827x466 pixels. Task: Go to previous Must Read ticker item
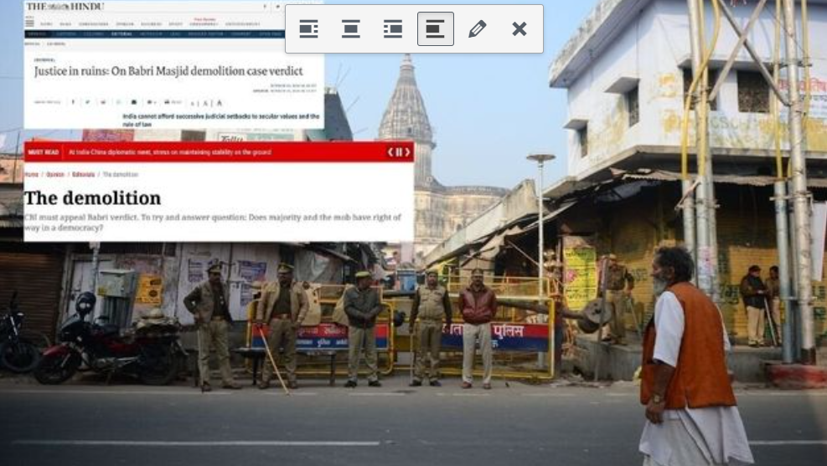(x=390, y=152)
